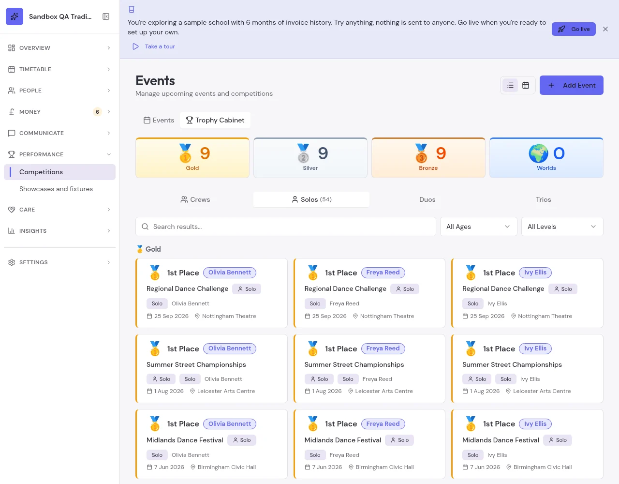Dismiss the sample school banner
619x484 pixels.
tap(605, 29)
